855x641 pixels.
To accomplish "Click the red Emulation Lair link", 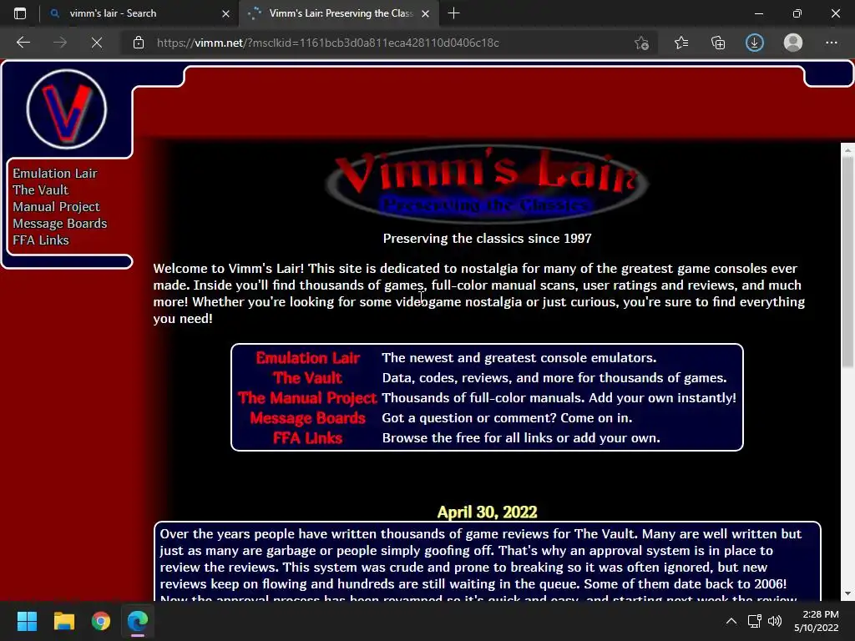I will point(307,358).
